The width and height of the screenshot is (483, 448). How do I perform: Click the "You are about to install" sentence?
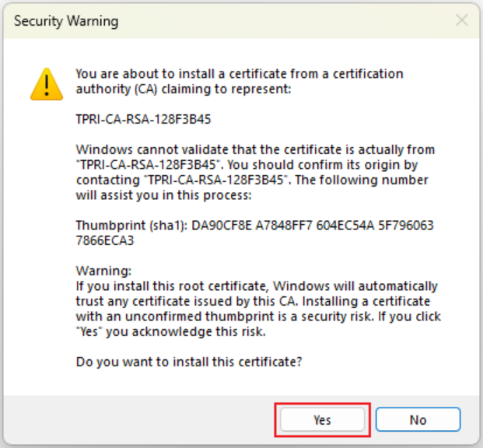tap(239, 74)
